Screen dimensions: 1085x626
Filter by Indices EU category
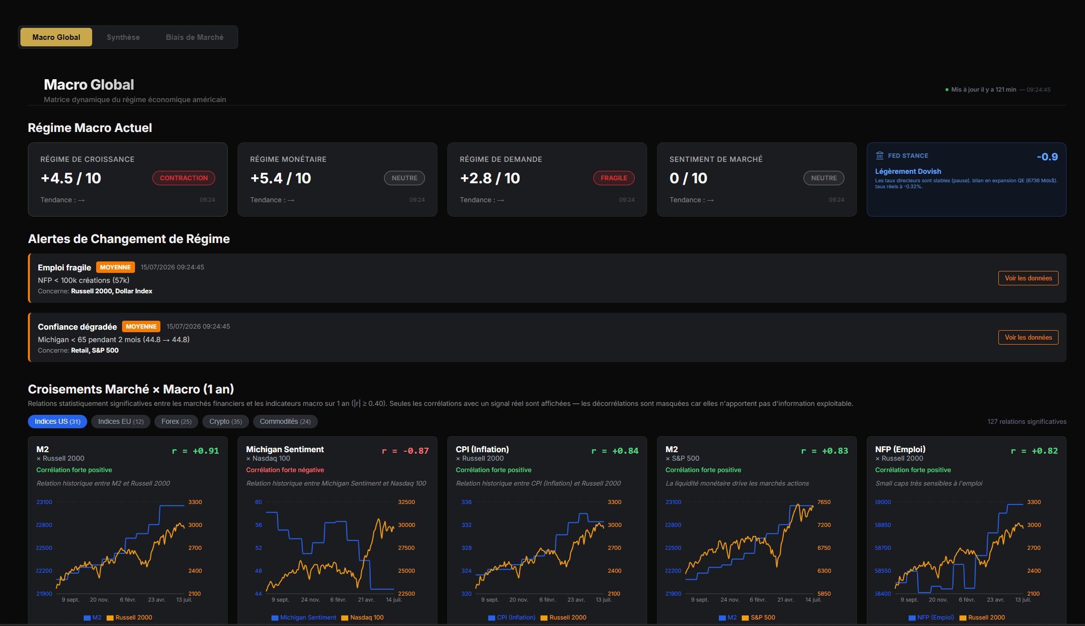click(121, 422)
